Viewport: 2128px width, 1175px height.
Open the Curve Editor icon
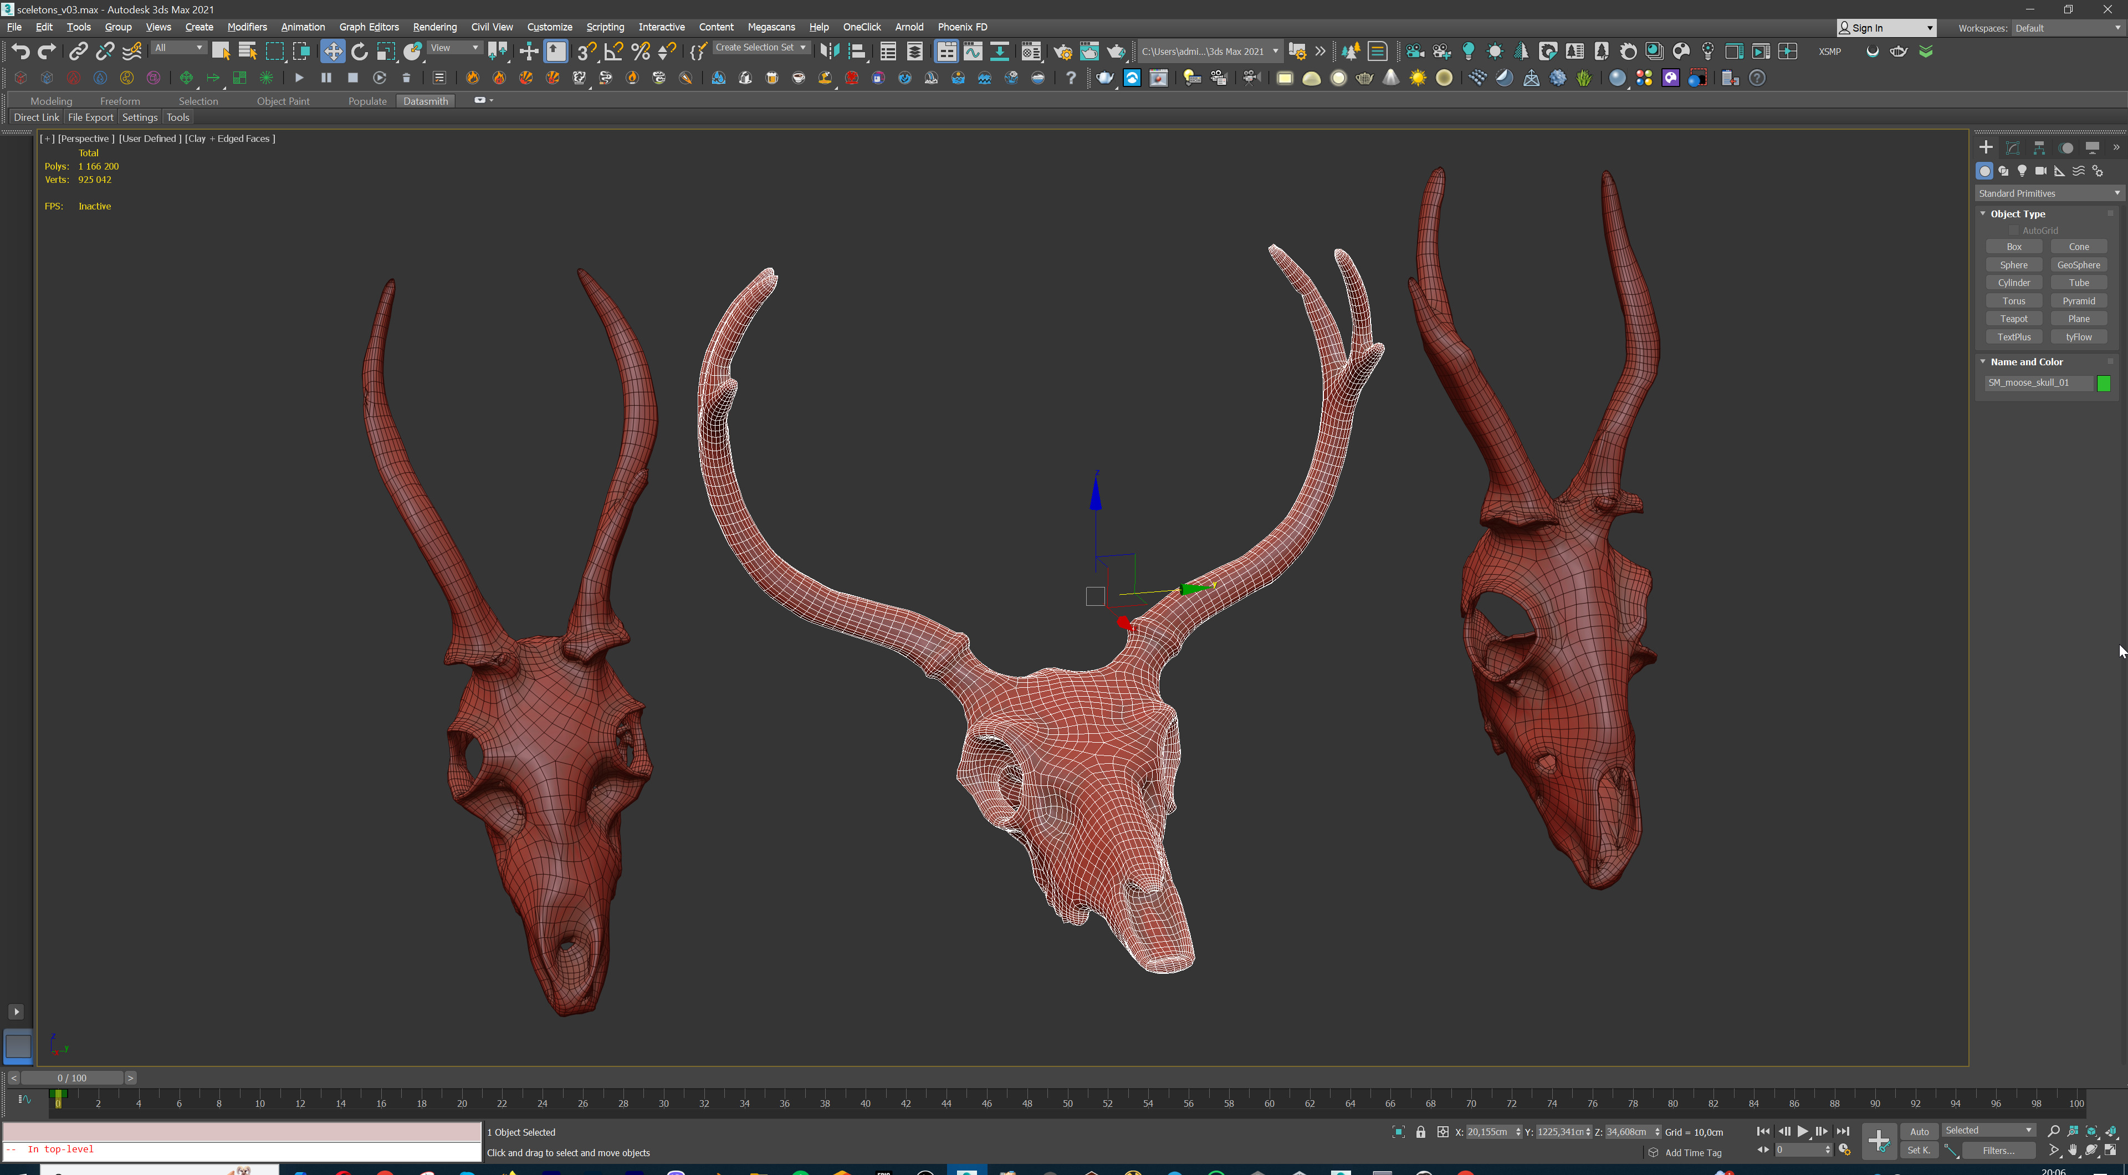coord(973,51)
